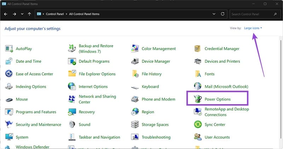Open the Windows Defender link

pos(33,147)
